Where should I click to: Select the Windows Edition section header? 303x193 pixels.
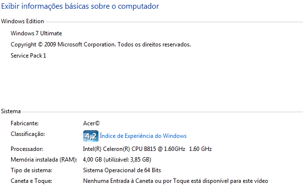22,21
